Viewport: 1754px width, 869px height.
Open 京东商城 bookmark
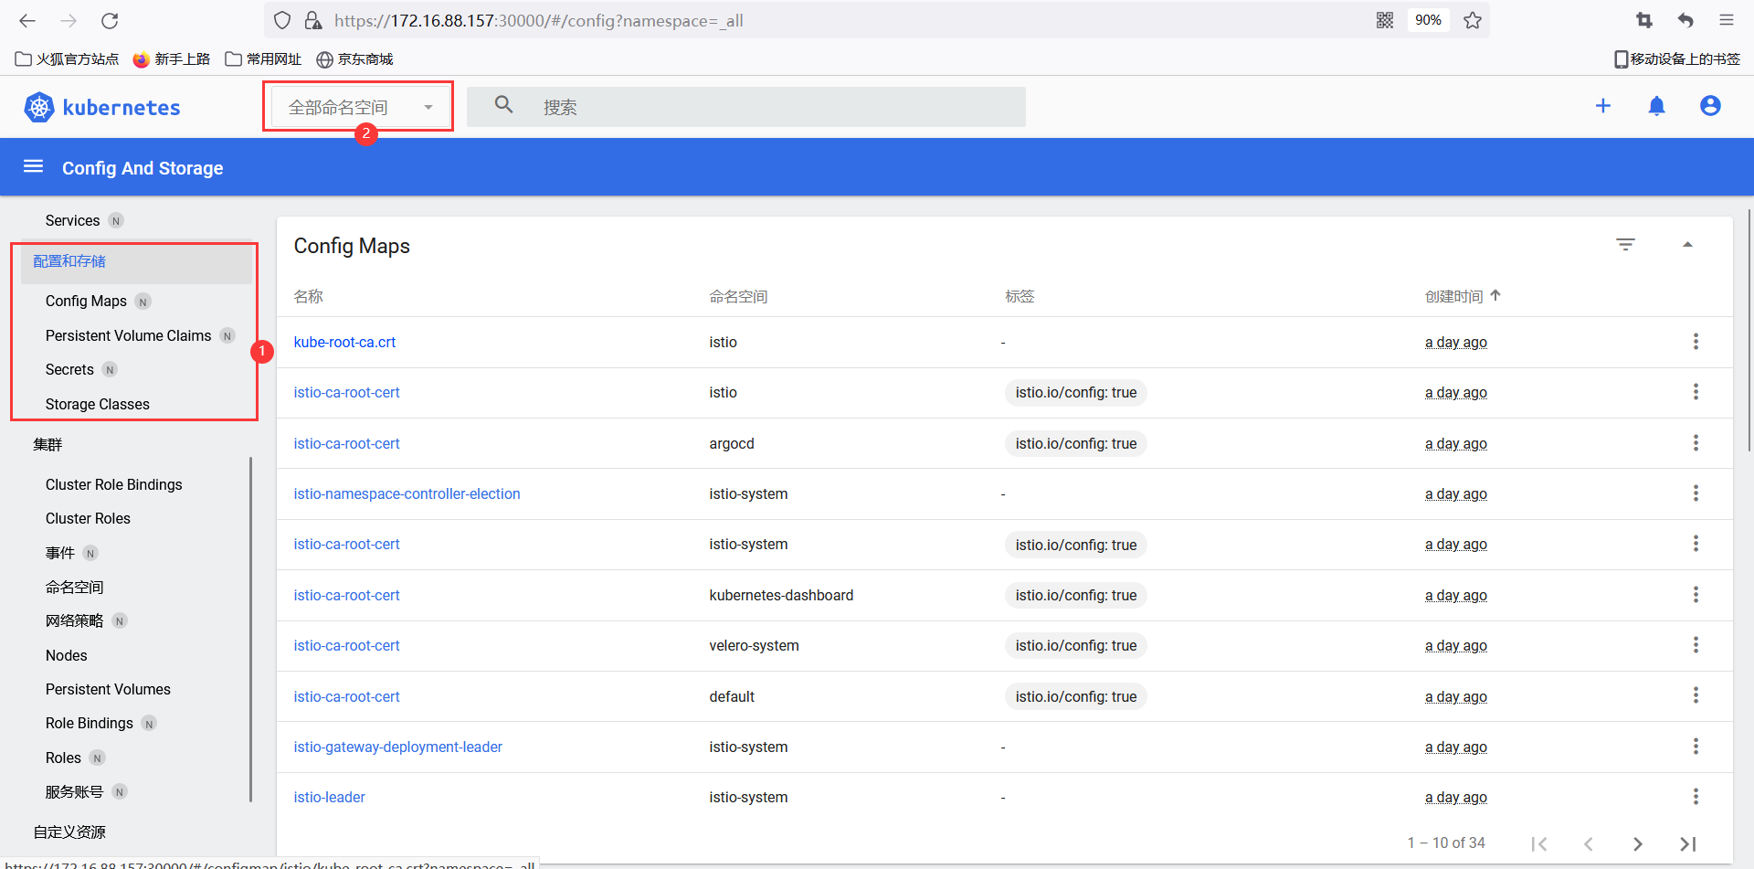point(354,58)
